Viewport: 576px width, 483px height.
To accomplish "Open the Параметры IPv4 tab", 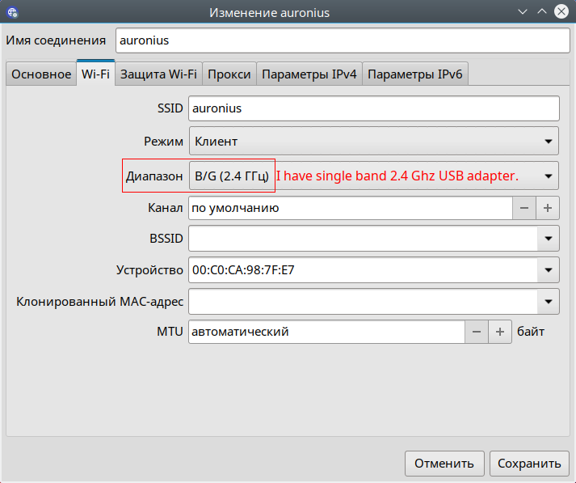I will click(309, 74).
